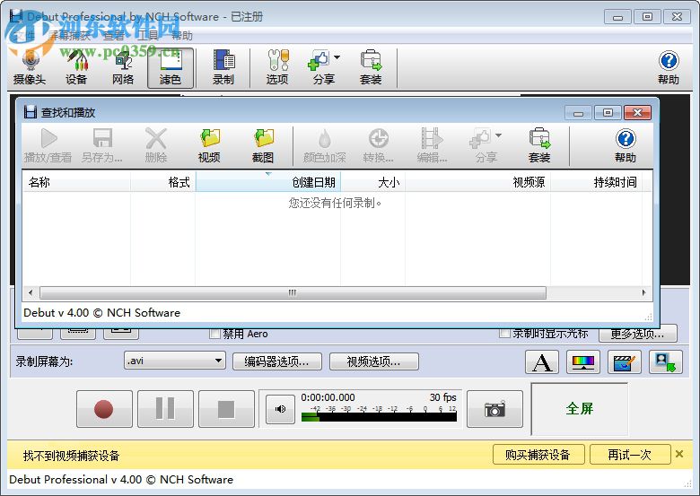Image resolution: width=700 pixels, height=496 pixels.
Task: Sort by Creation Date (创建日期) column header
Action: click(268, 182)
